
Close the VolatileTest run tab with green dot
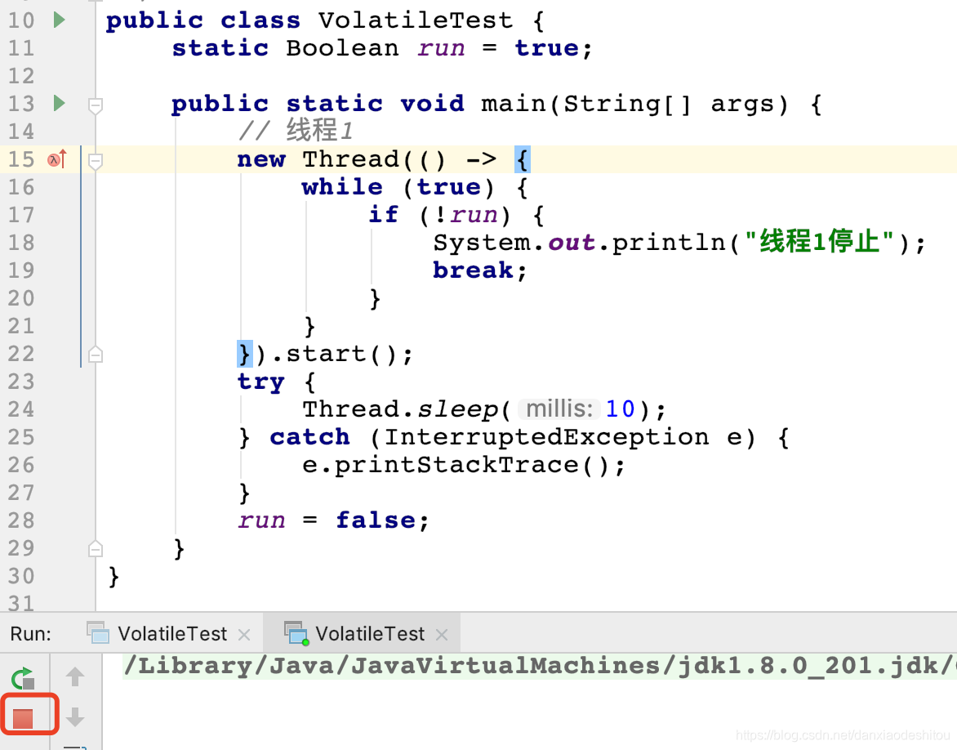(x=442, y=635)
